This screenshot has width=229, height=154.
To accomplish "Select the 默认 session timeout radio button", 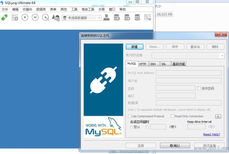I will tap(131, 127).
